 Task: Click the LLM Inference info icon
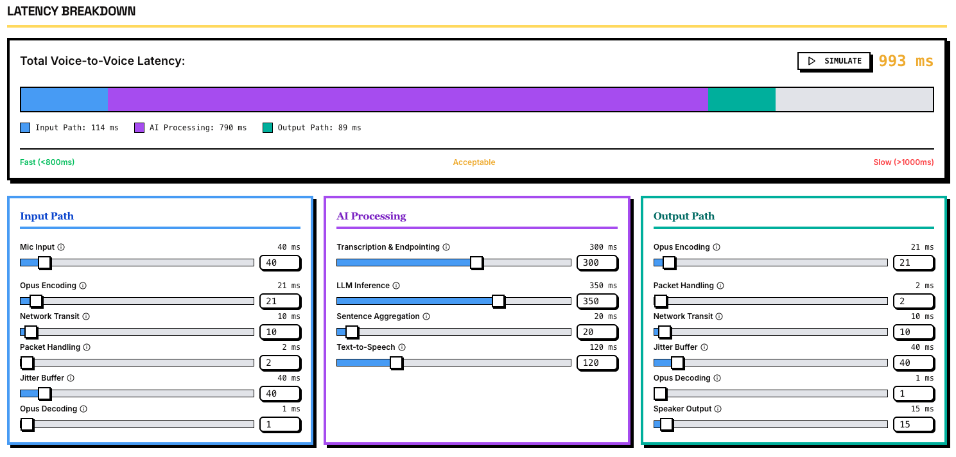point(396,286)
